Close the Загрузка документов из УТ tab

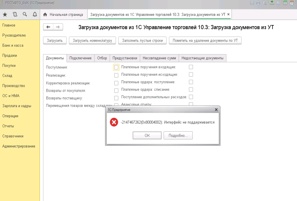pos(229,14)
